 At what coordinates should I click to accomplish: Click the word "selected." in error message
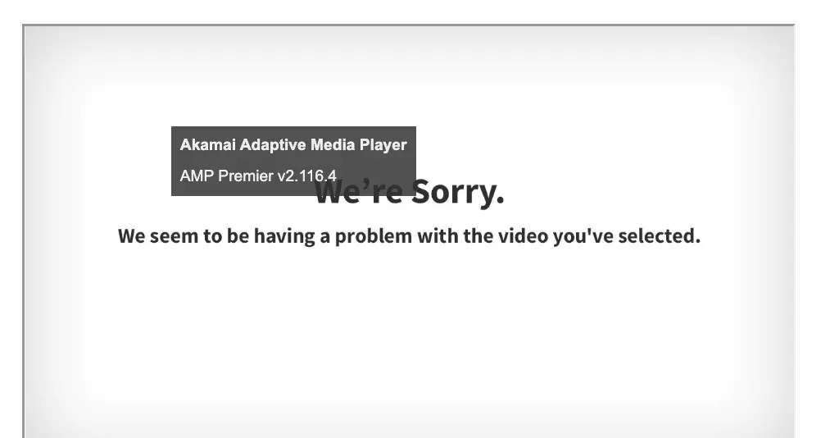pyautogui.click(x=660, y=236)
